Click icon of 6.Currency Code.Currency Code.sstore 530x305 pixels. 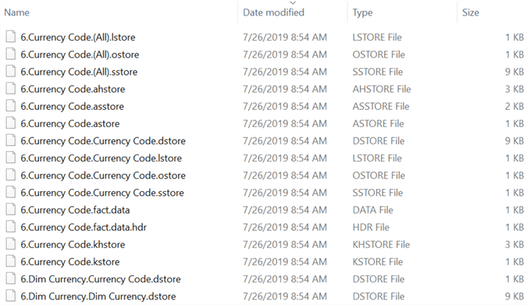[x=10, y=192]
